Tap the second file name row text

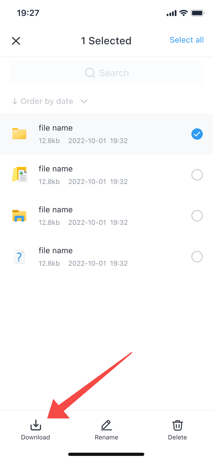point(56,169)
